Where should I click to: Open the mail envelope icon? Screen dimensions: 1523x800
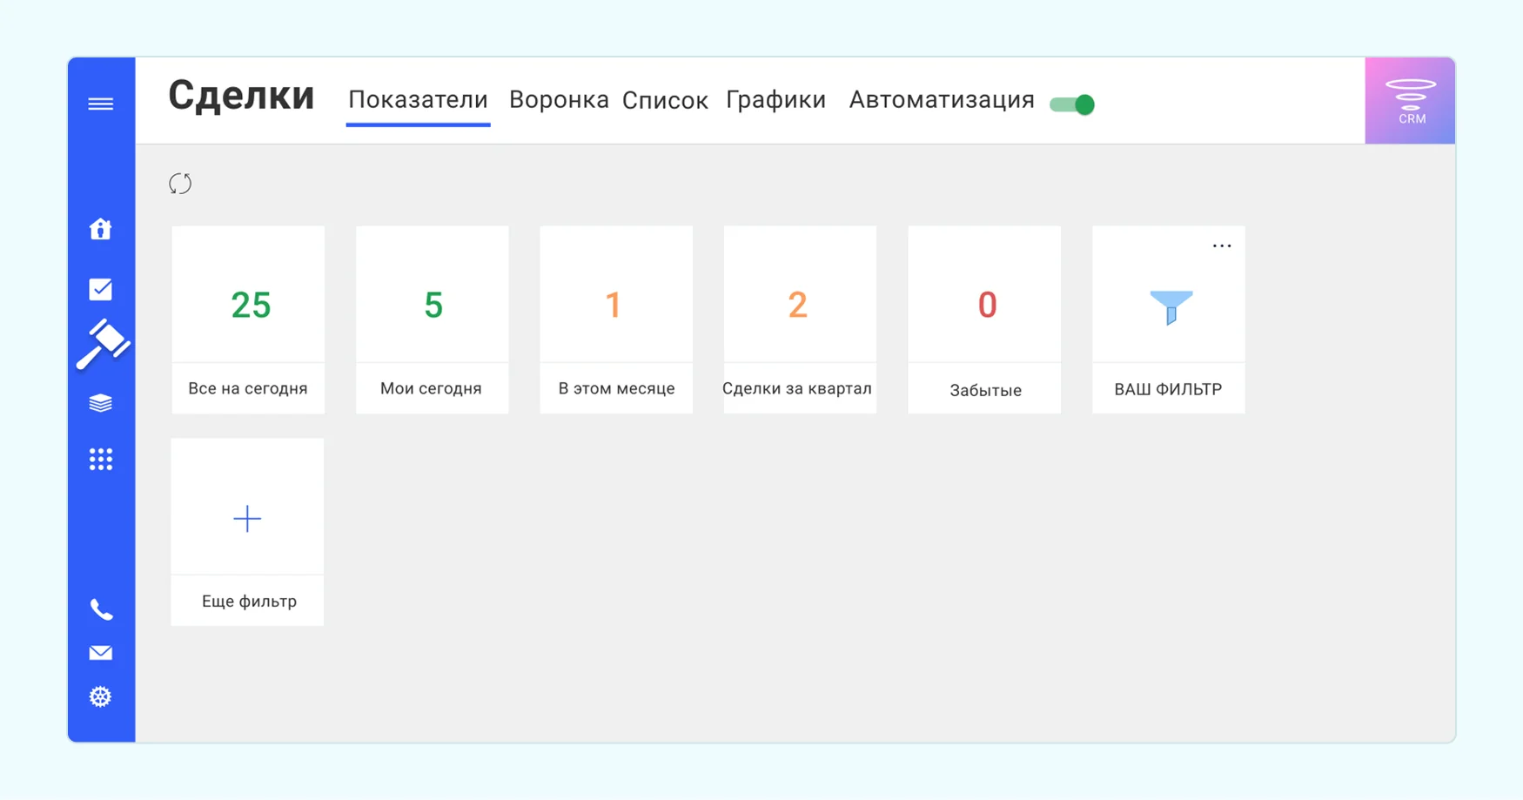point(101,653)
